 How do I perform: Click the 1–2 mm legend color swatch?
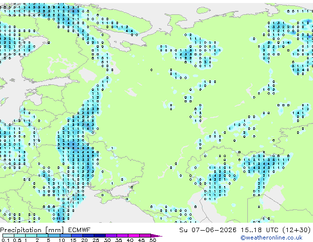click(31, 236)
